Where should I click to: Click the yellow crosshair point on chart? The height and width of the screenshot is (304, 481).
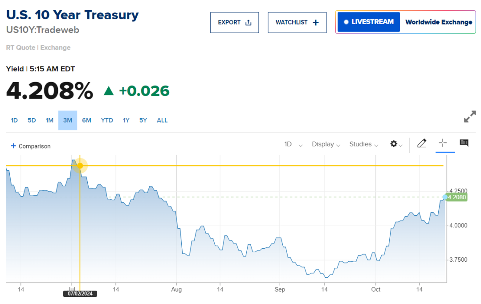point(80,166)
